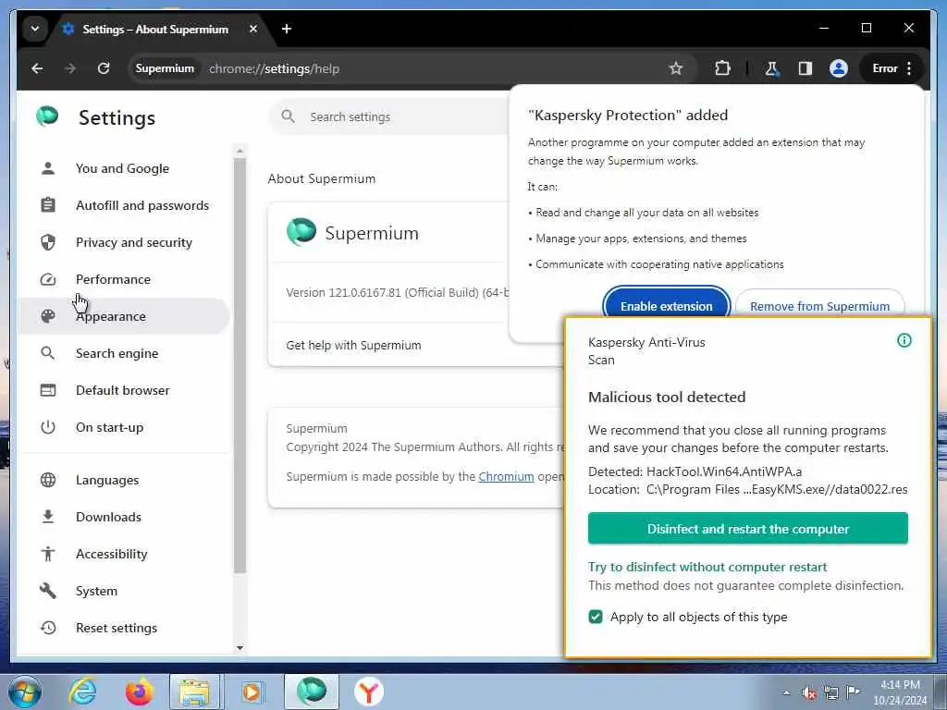This screenshot has height=710, width=947.
Task: Show hidden tray icons arrow
Action: click(x=786, y=692)
